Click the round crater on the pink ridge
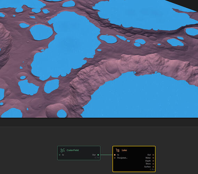The image size is (198, 174). 111,67
